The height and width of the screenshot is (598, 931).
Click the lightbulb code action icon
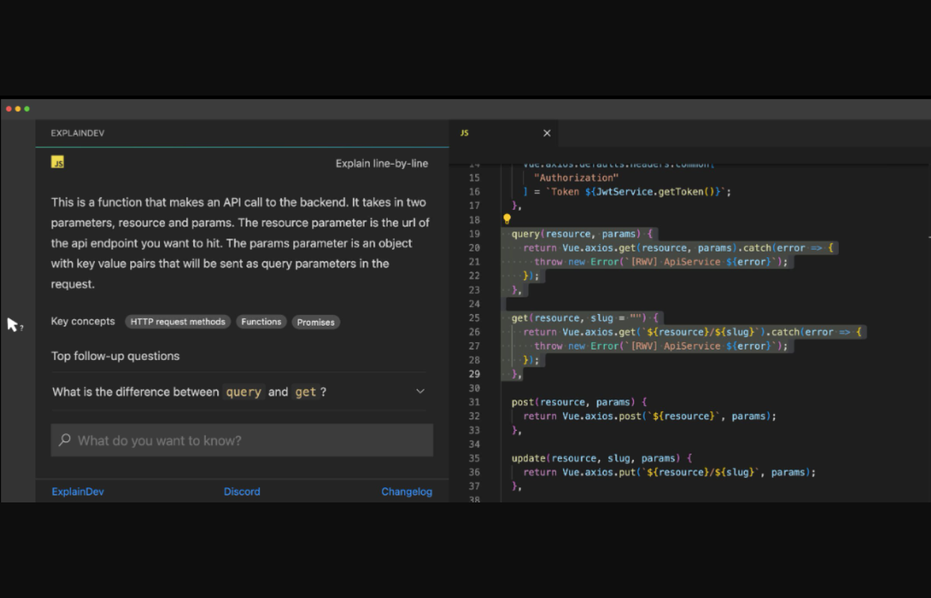[507, 219]
